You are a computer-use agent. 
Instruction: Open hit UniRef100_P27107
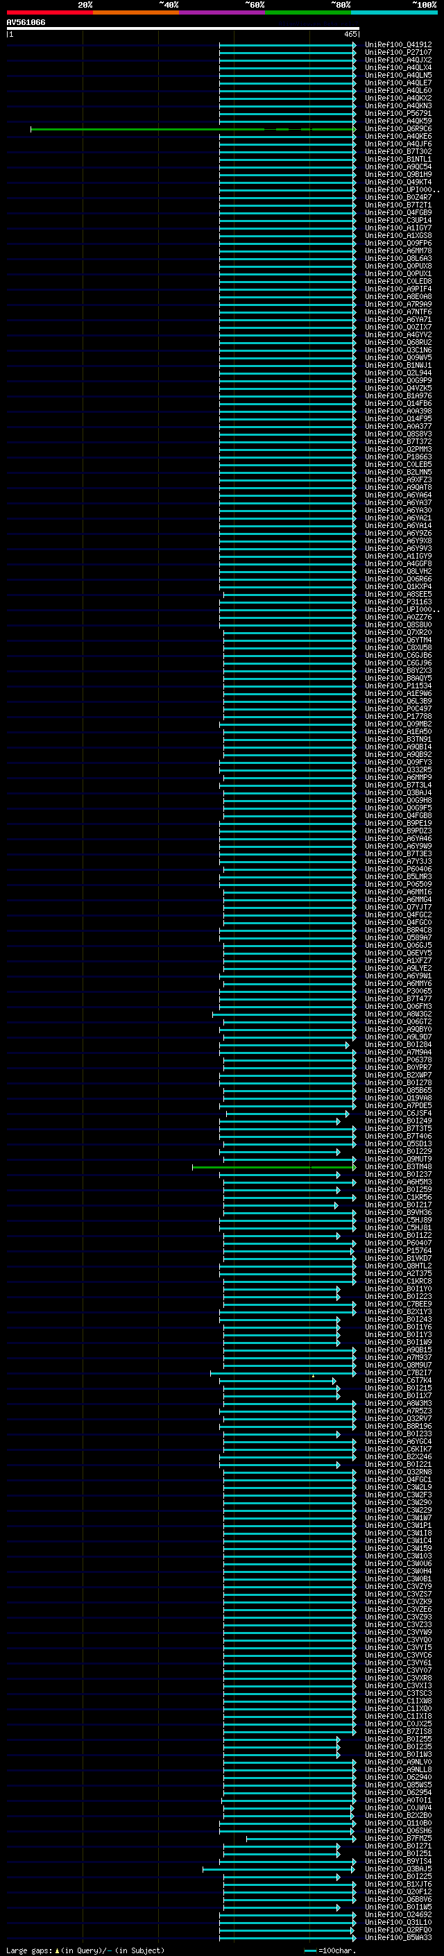coord(398,53)
